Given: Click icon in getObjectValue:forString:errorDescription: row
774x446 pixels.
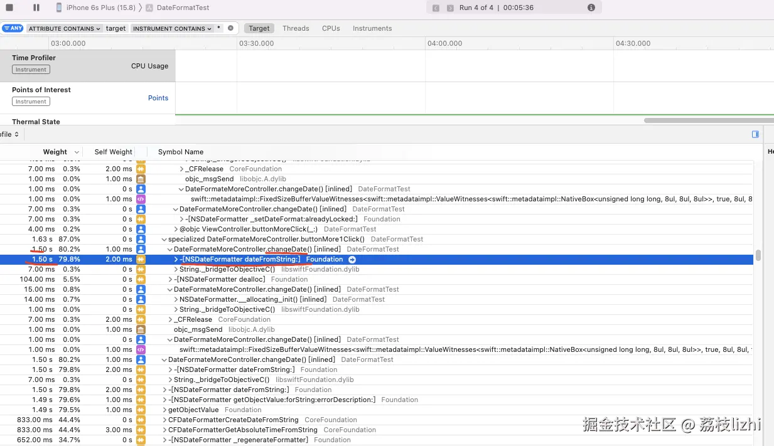Looking at the screenshot, I should point(141,400).
